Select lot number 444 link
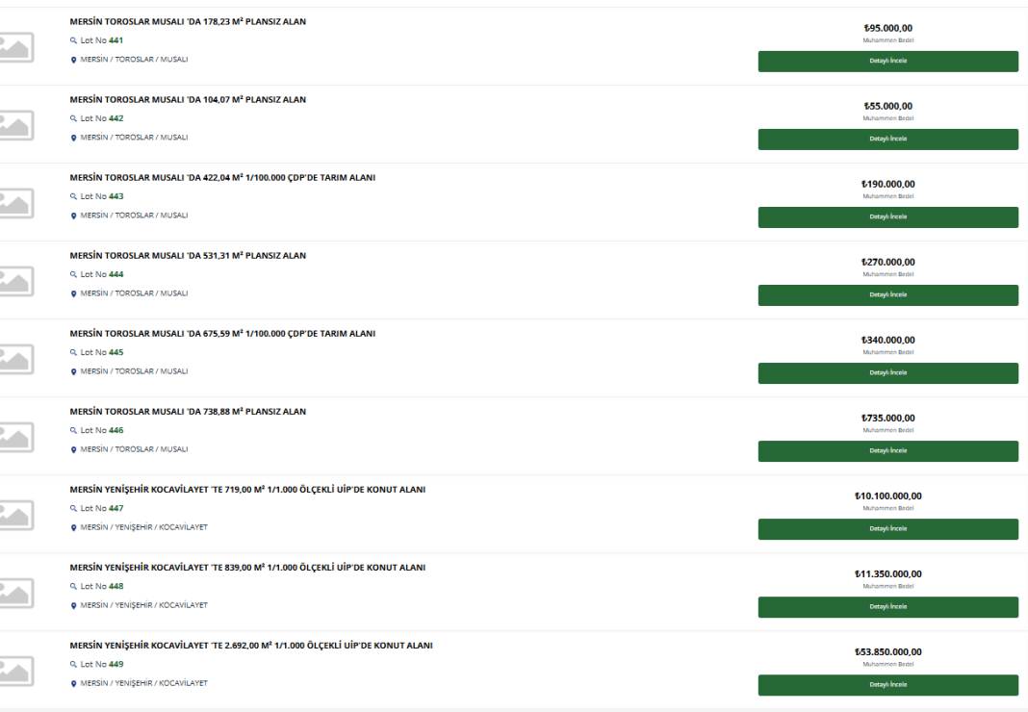Image resolution: width=1028 pixels, height=712 pixels. pos(116,275)
